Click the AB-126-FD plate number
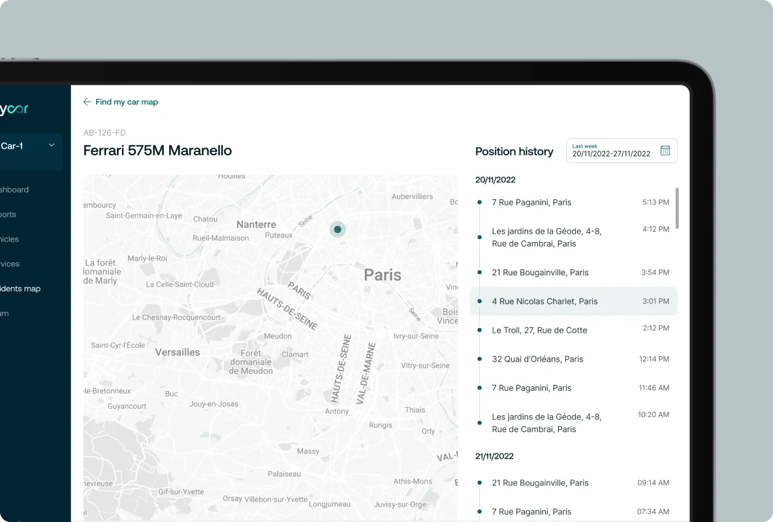Viewport: 773px width, 522px height. coord(104,132)
